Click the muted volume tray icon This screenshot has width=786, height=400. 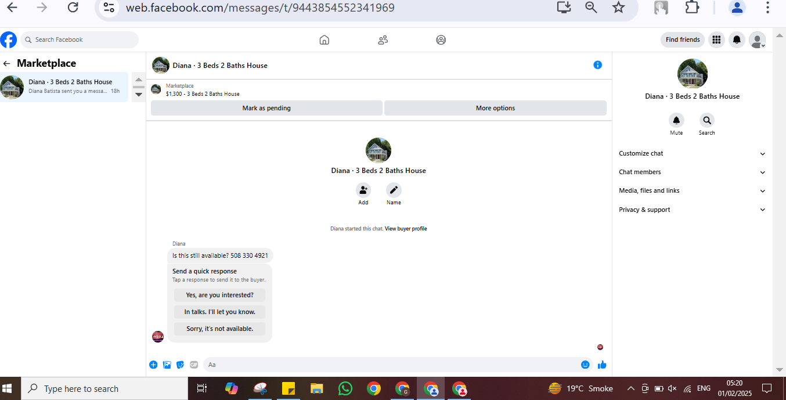(672, 388)
